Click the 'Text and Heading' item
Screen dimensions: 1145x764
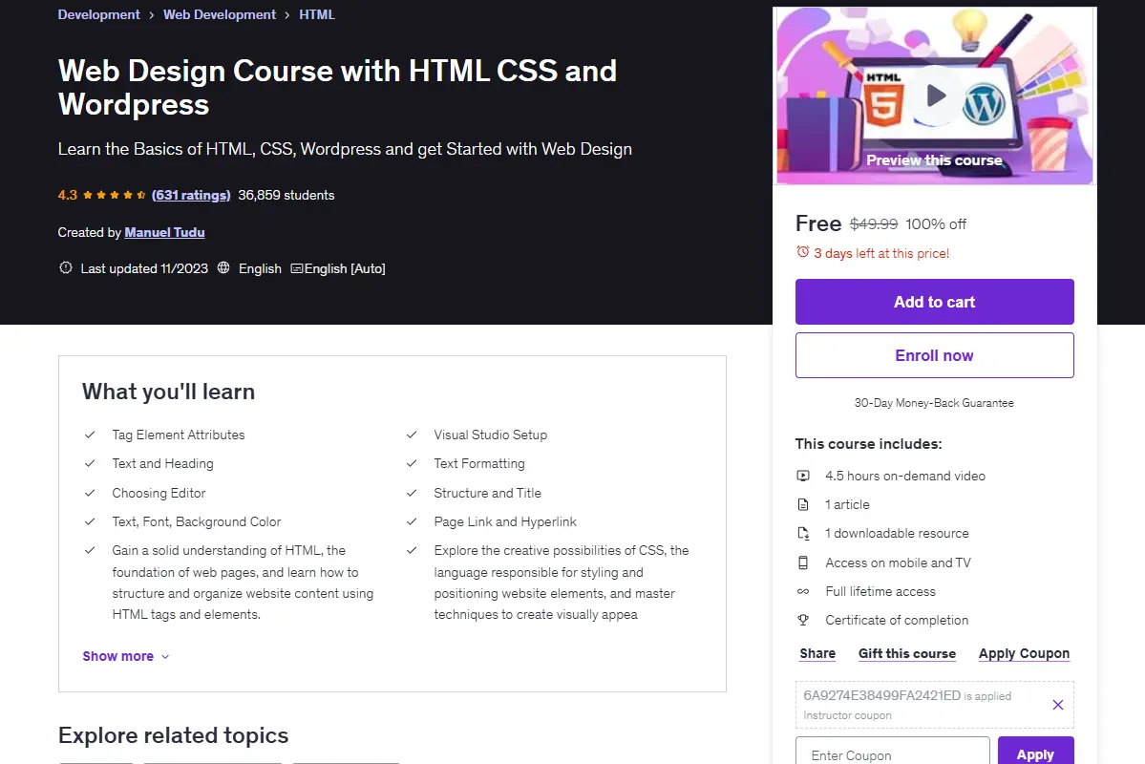coord(163,464)
